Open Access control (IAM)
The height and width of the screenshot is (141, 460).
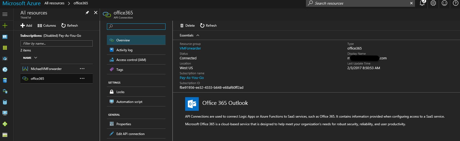click(x=136, y=60)
